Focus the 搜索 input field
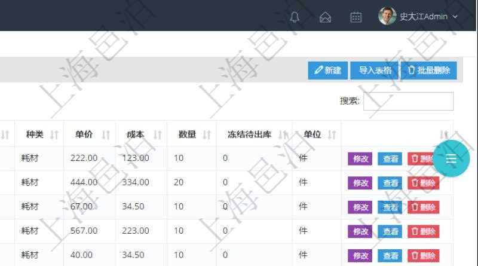The width and height of the screenshot is (478, 266). (408, 101)
